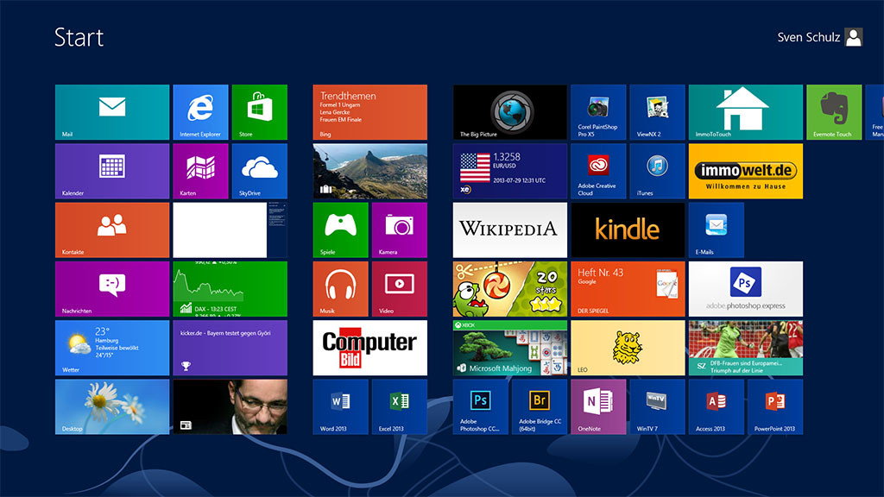
Task: Open the DAX finance tile
Action: point(230,289)
